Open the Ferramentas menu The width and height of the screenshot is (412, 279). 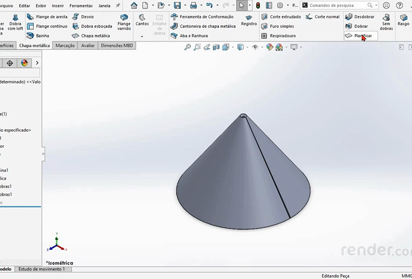click(x=81, y=5)
